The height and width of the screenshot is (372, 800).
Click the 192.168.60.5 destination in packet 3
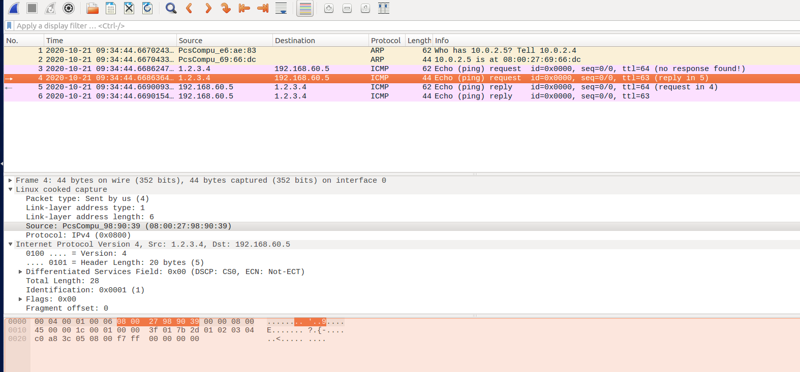point(302,69)
